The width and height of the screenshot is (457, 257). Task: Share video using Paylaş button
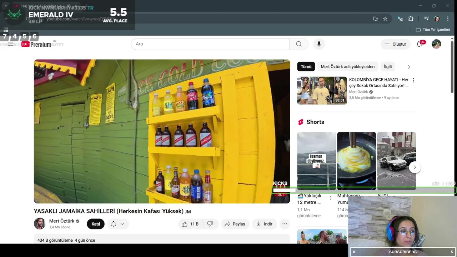tap(235, 224)
